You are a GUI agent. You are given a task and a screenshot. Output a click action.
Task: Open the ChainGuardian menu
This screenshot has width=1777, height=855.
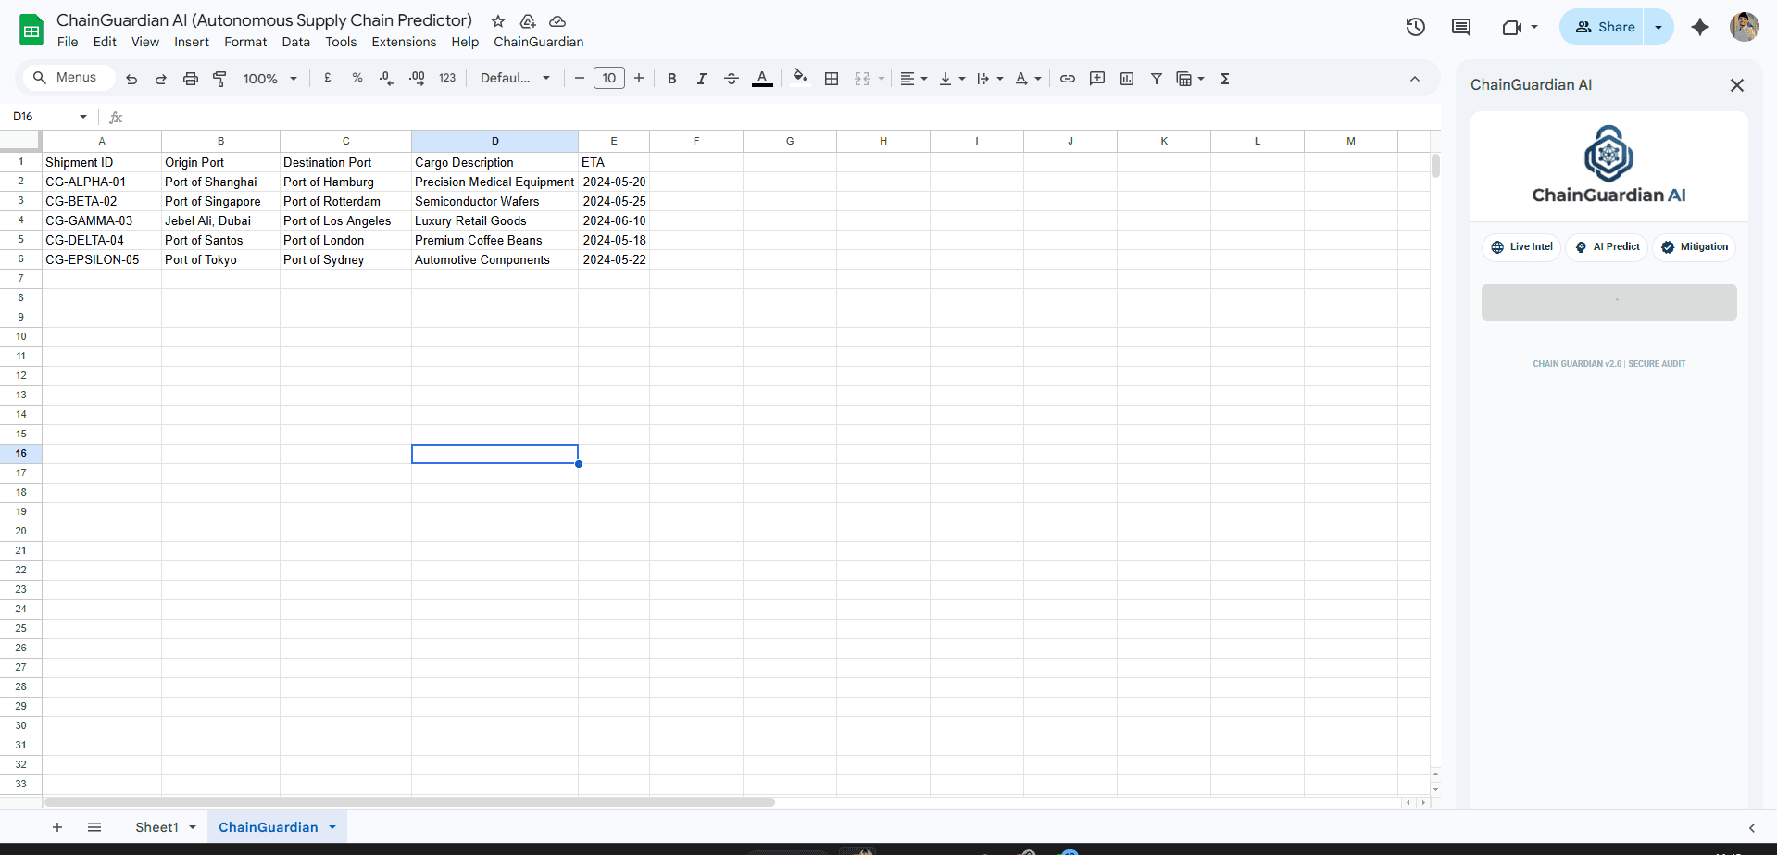tap(539, 42)
